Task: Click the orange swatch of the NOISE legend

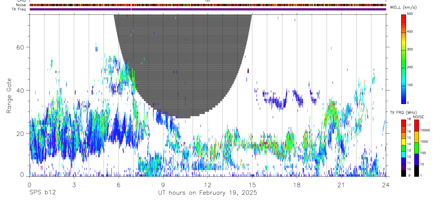Action: tap(416, 137)
